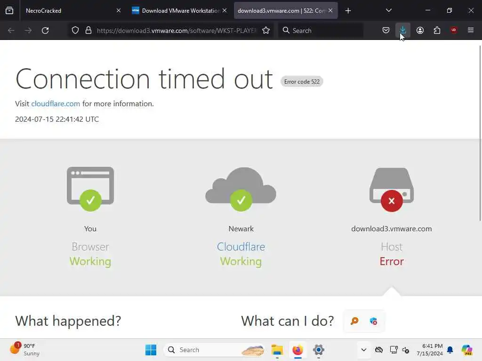Click the Newark cloud status icon
Screen dimensions: 482x361
click(x=241, y=200)
